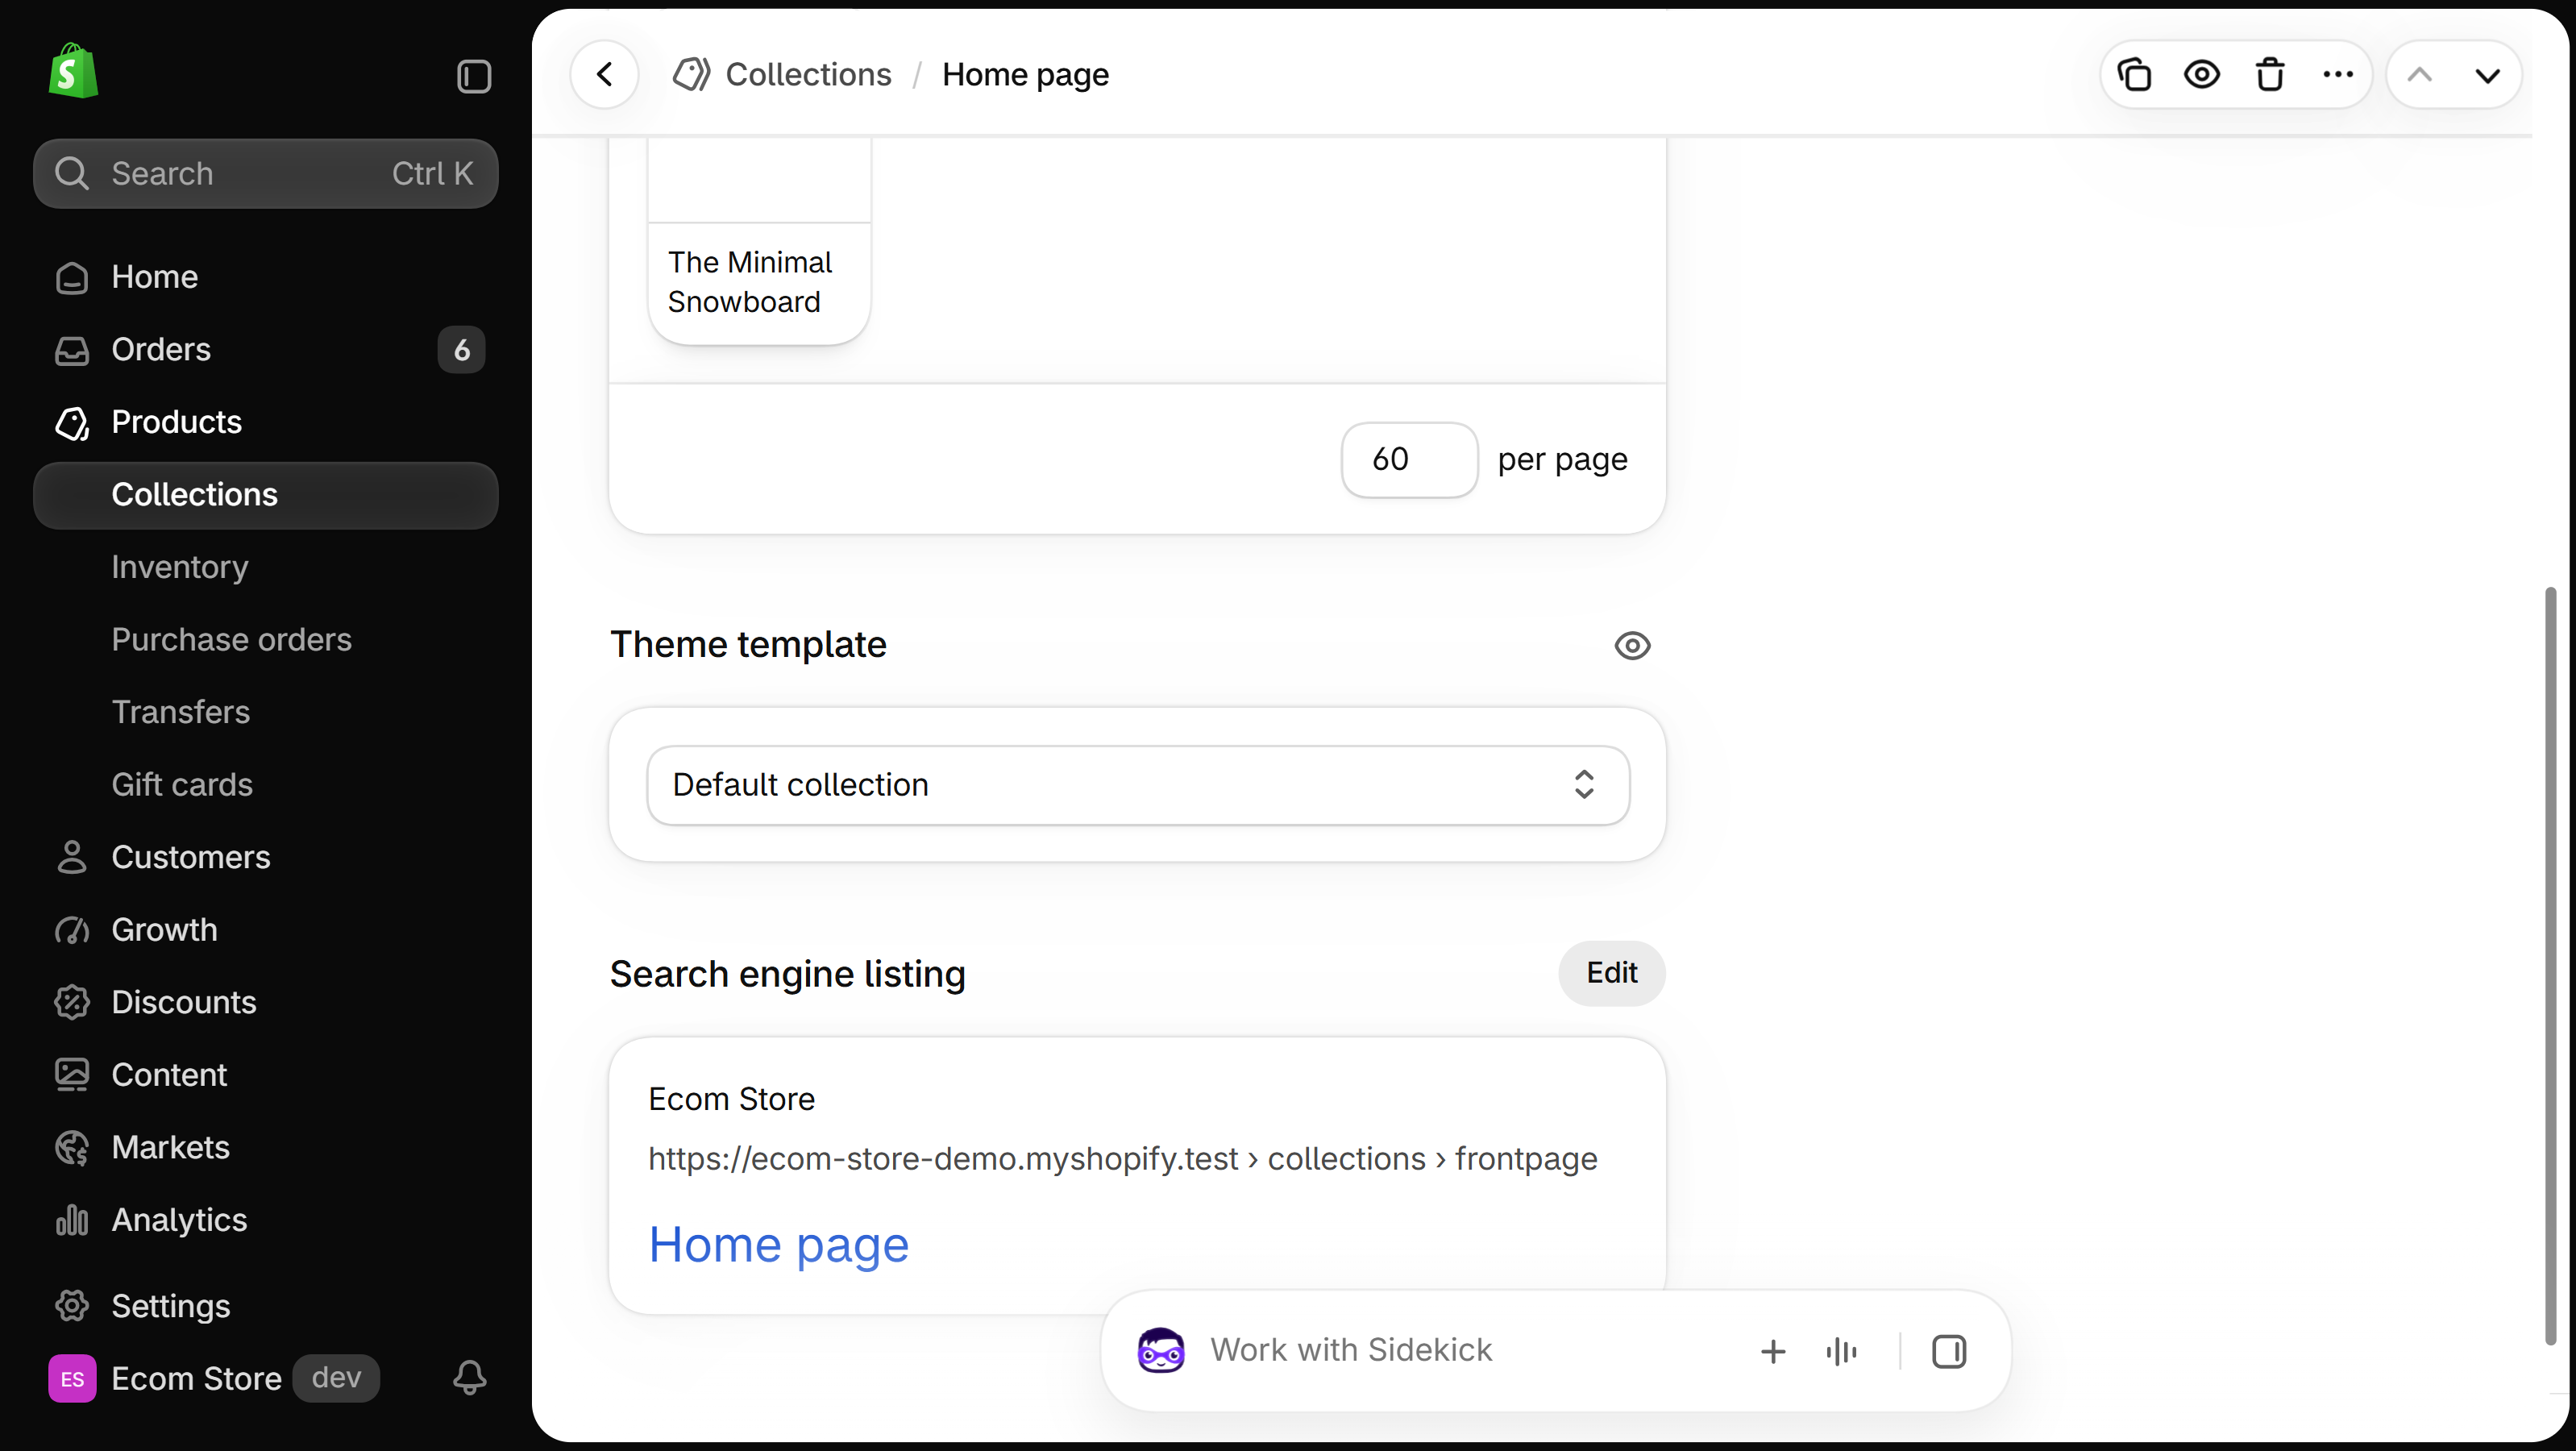Open Purchase orders submenu item
Image resolution: width=2576 pixels, height=1451 pixels.
(266, 640)
